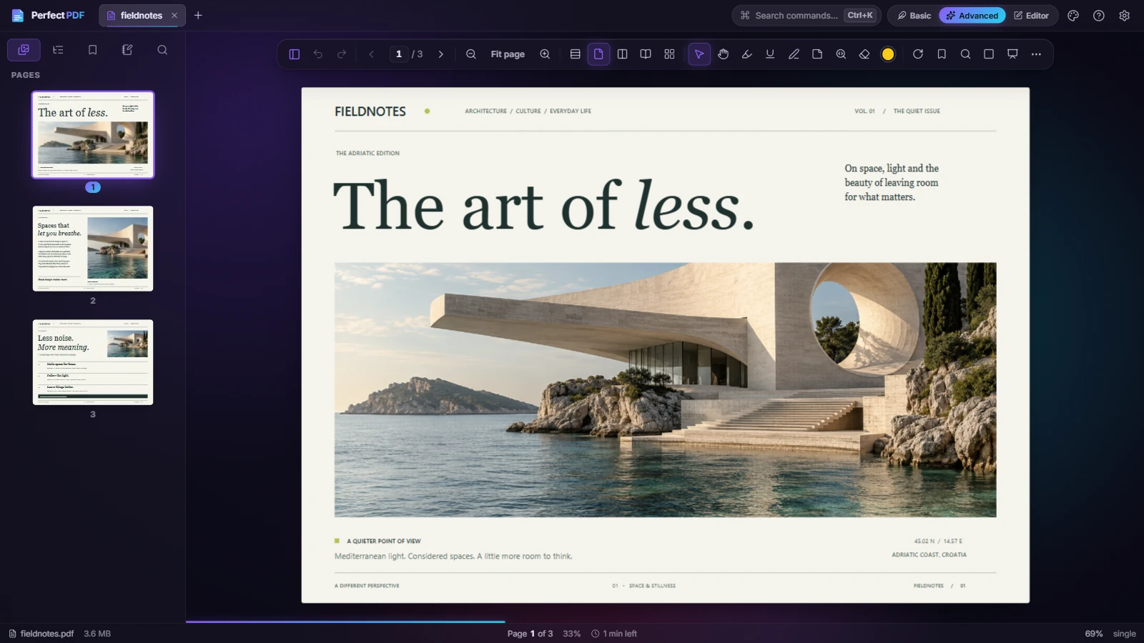Select the sticky note tool
This screenshot has height=643, width=1144.
tap(817, 54)
